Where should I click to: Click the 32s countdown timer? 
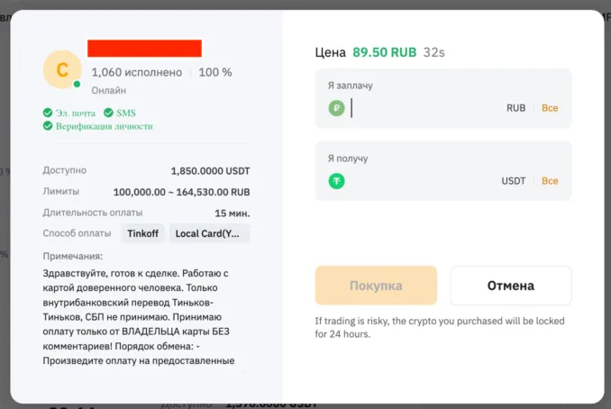433,52
